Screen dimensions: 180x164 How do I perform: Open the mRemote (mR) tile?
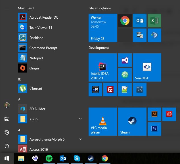point(95,89)
